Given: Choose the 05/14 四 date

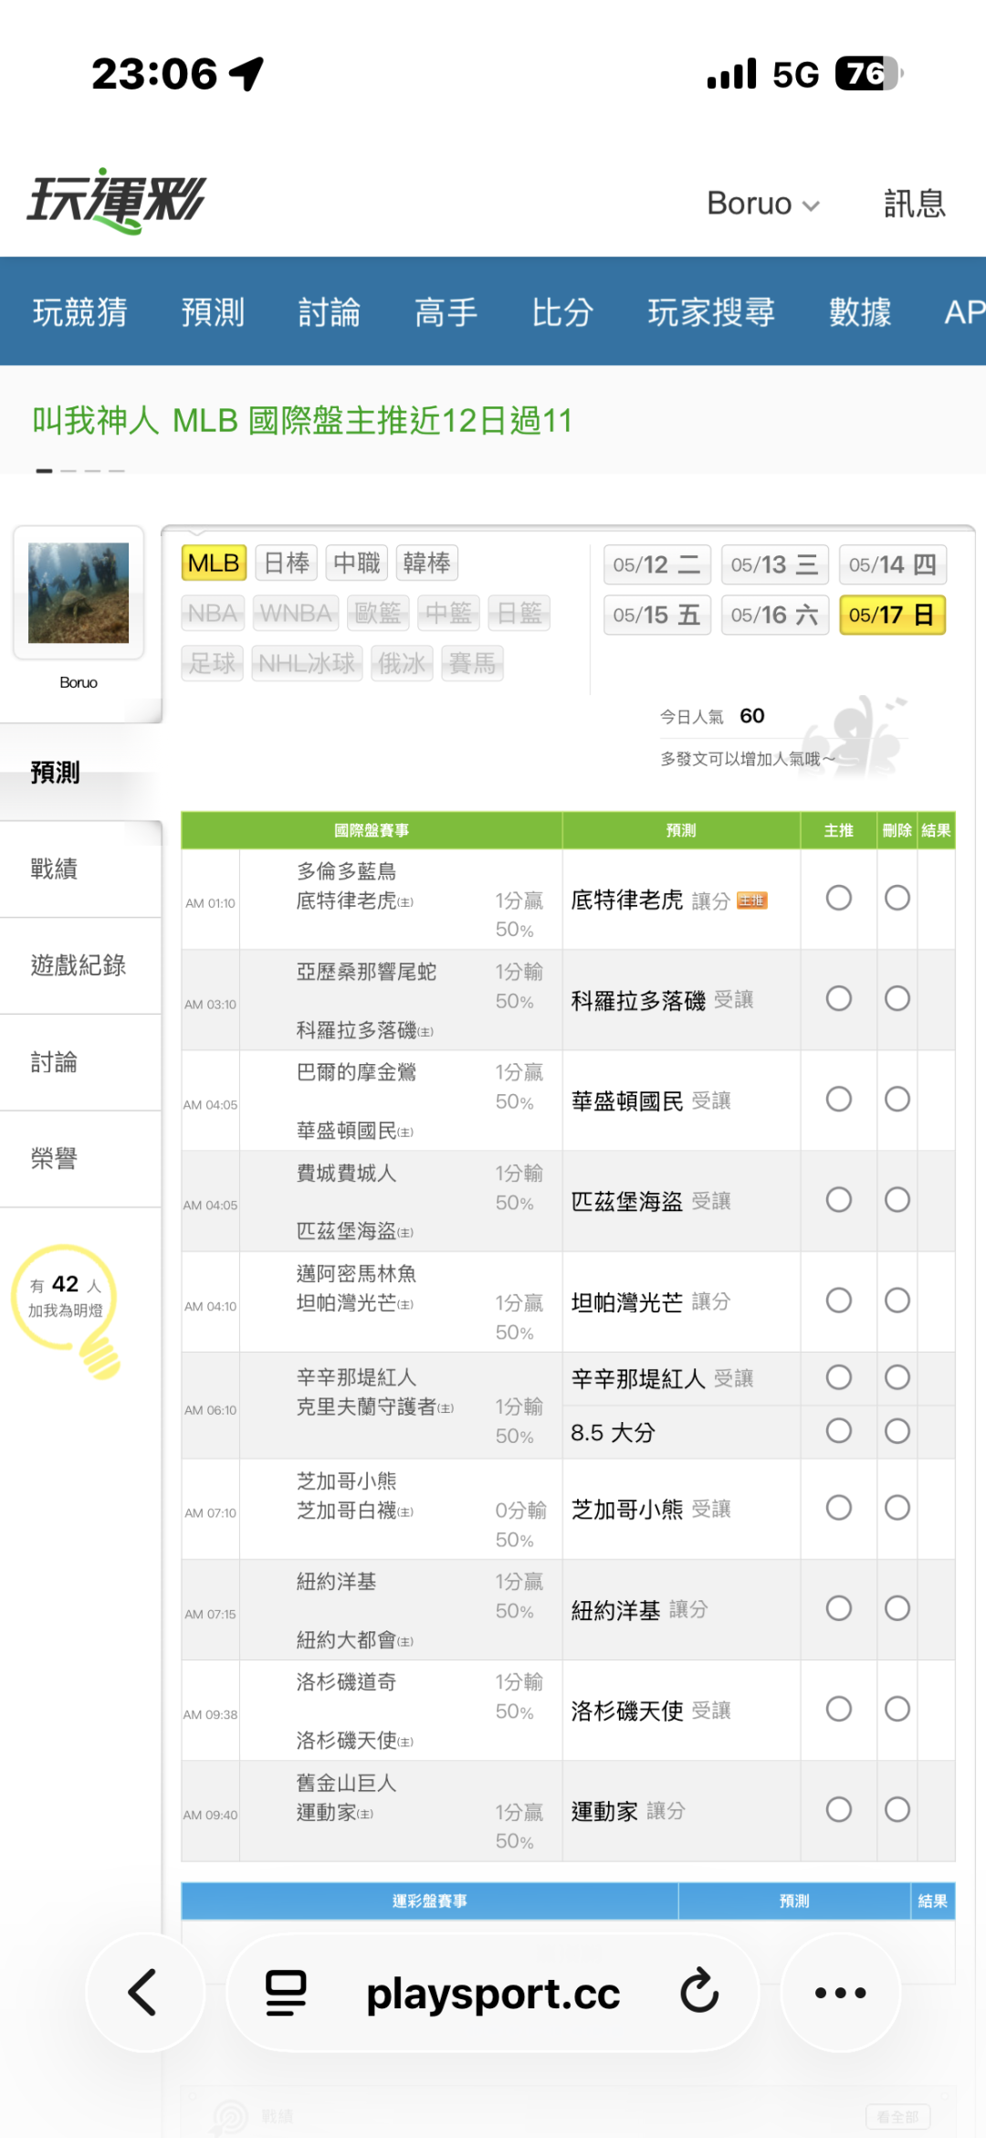Looking at the screenshot, I should (x=892, y=564).
